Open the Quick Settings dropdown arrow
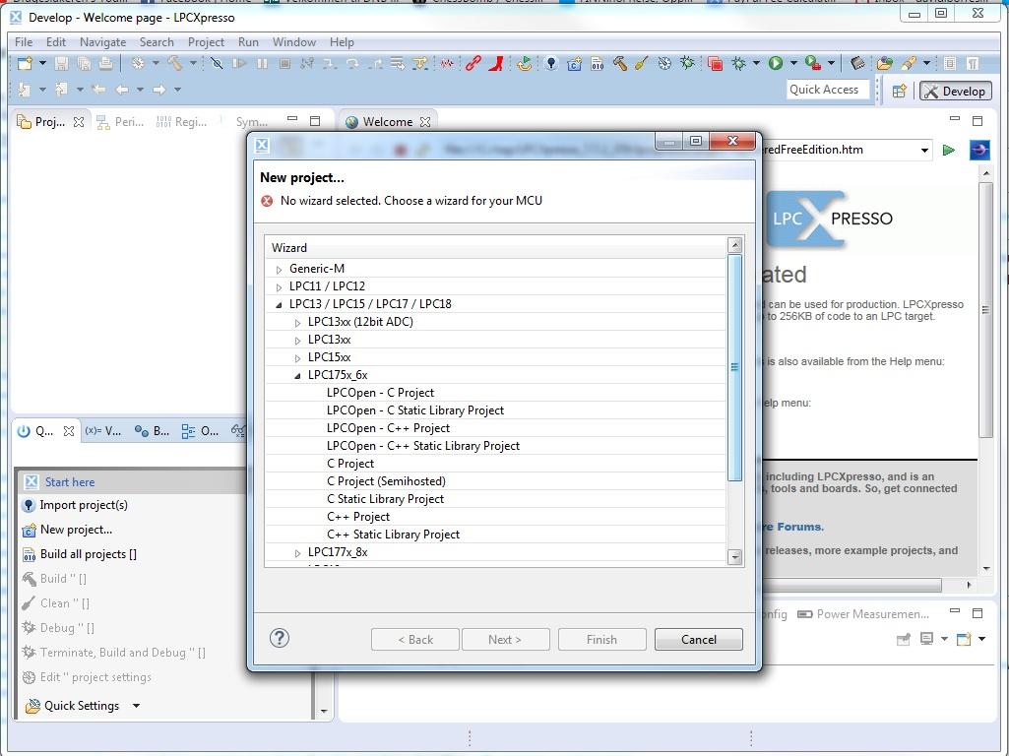This screenshot has width=1009, height=756. coord(137,706)
